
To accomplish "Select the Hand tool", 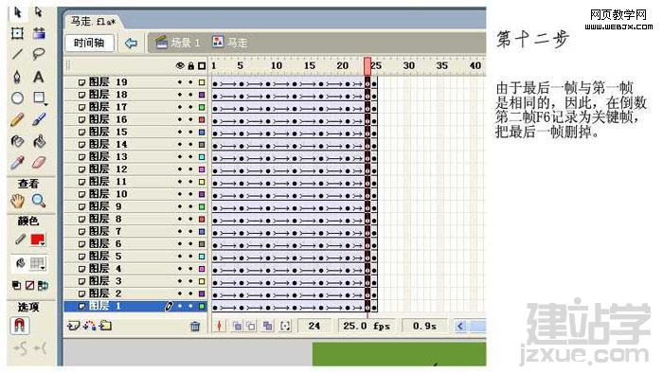I will (x=17, y=201).
